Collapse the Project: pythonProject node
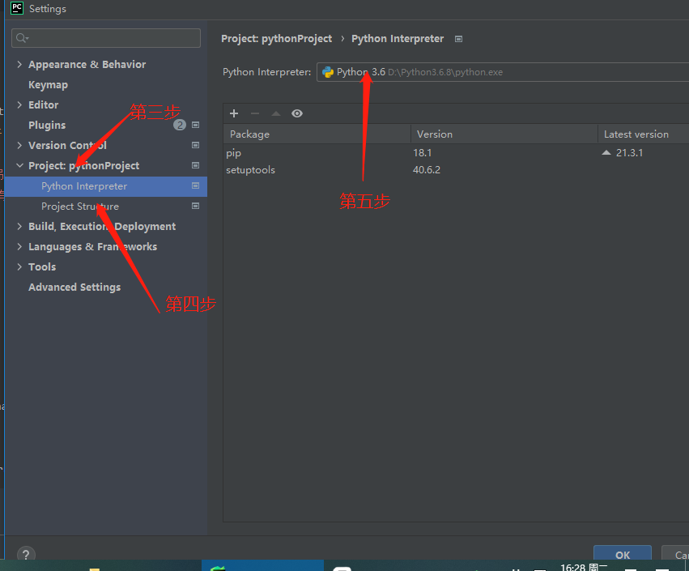The width and height of the screenshot is (689, 571). tap(19, 165)
